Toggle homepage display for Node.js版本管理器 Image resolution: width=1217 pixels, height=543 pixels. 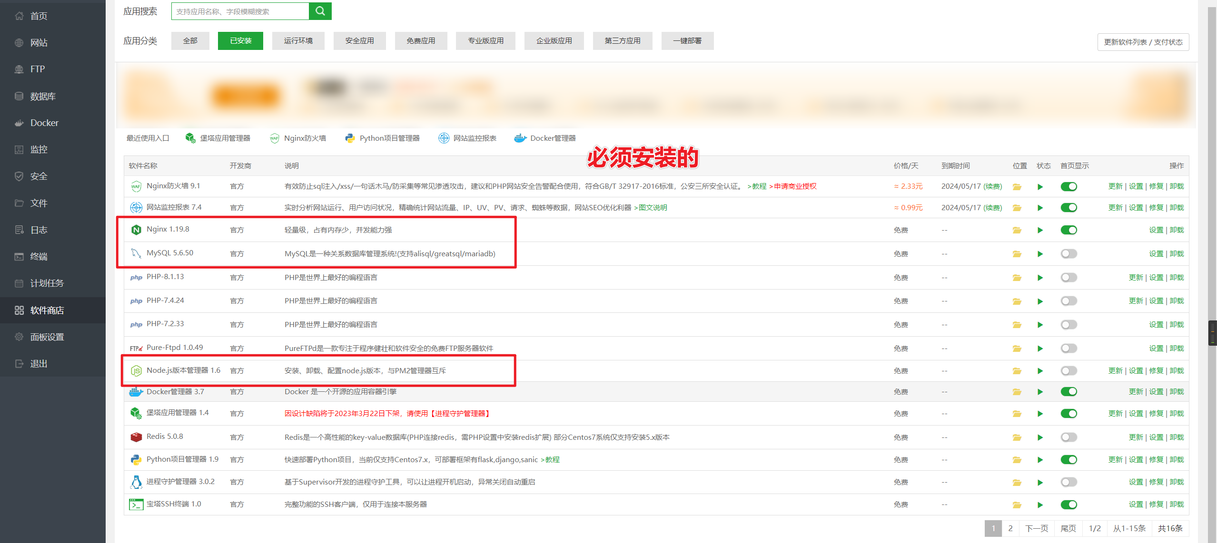tap(1069, 371)
